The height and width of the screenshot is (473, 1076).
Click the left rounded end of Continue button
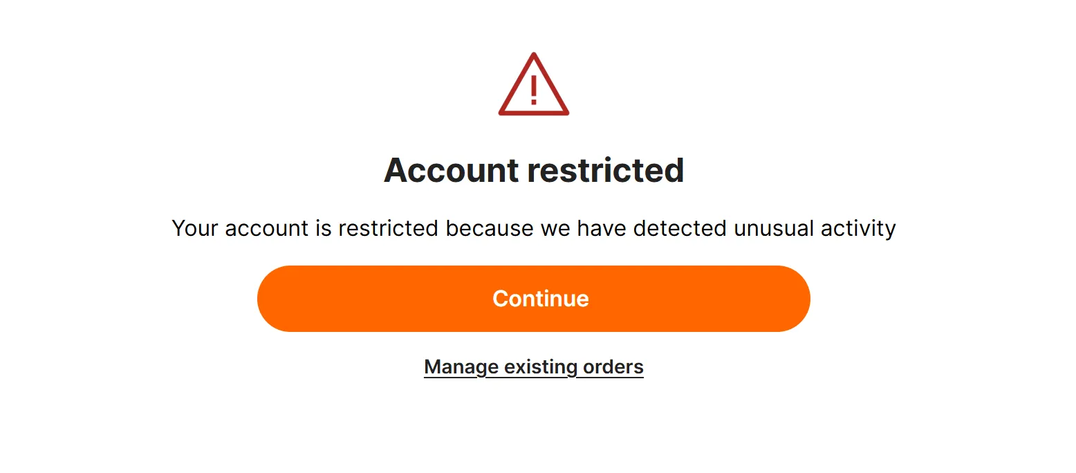pos(277,299)
